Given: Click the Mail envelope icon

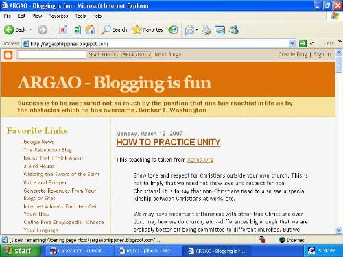Looking at the screenshot, I should 189,30.
